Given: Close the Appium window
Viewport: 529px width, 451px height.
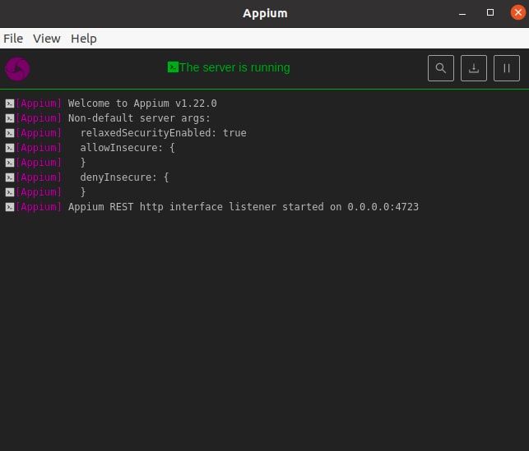Looking at the screenshot, I should pyautogui.click(x=517, y=13).
